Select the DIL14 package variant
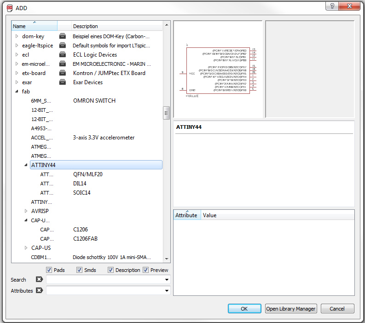This screenshot has height=323, width=365. point(80,184)
